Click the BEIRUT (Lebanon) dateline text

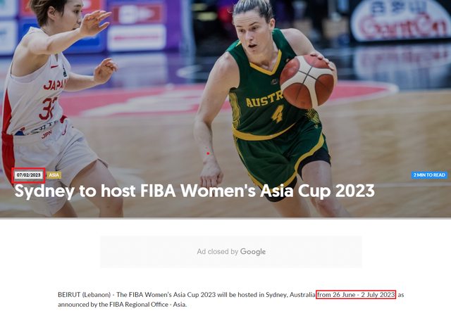84,295
